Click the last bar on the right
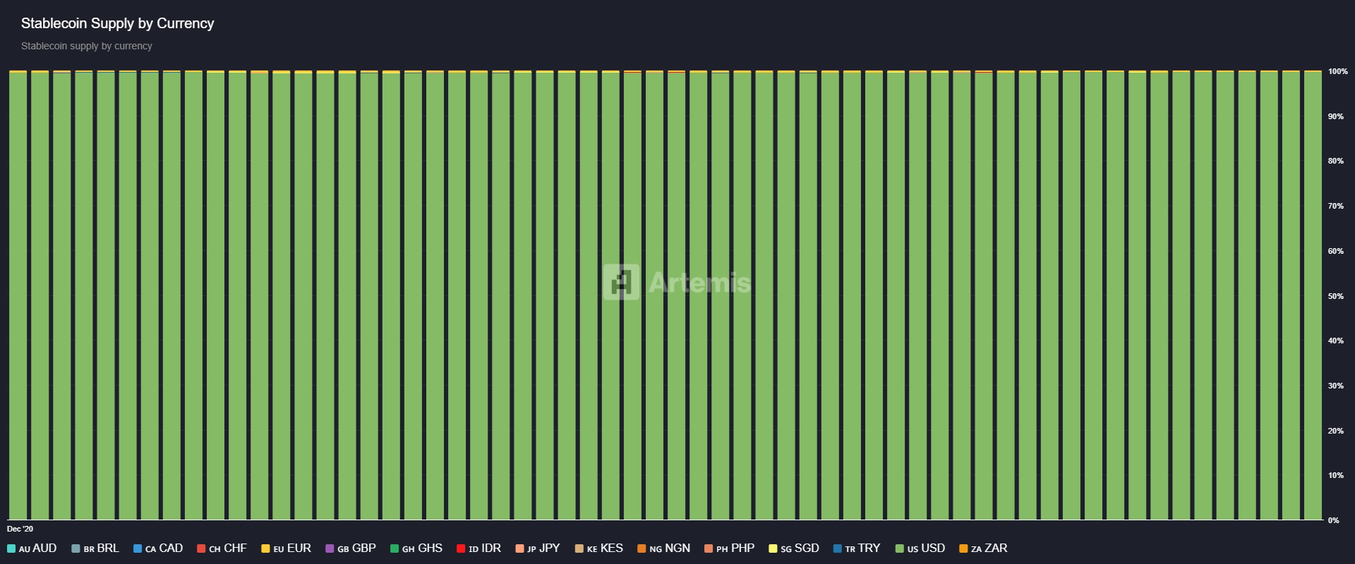The width and height of the screenshot is (1355, 564). (1313, 296)
